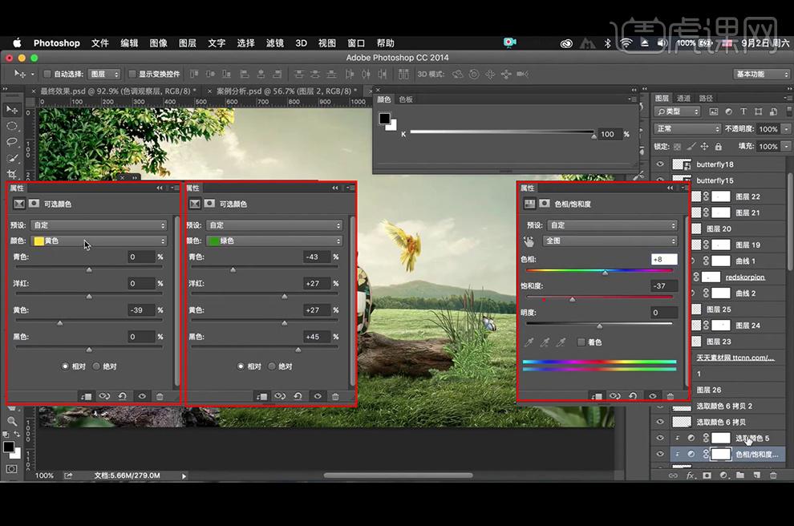The width and height of the screenshot is (794, 526).
Task: Open the Photoshop application menu
Action: pyautogui.click(x=57, y=43)
